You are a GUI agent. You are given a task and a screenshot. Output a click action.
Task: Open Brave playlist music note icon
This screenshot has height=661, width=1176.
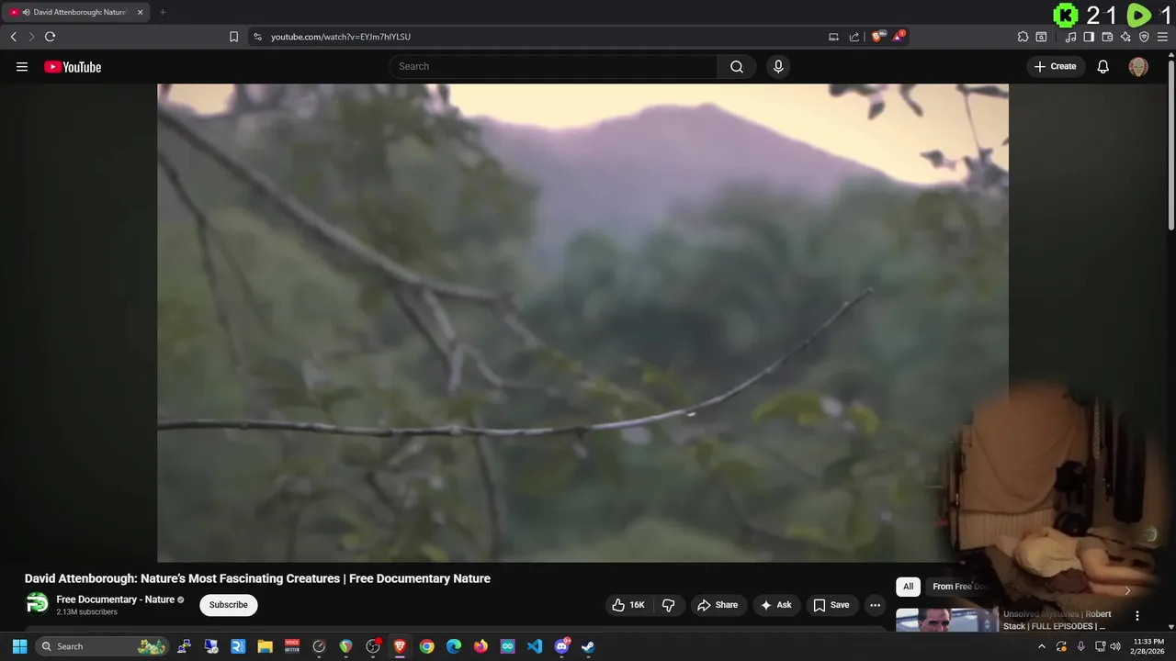tap(1070, 37)
